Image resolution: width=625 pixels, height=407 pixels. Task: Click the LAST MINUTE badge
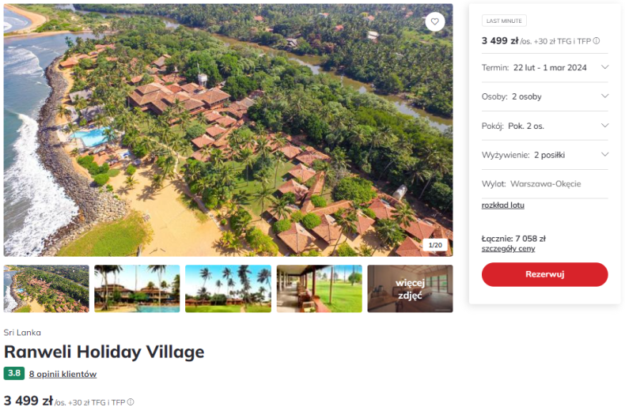click(x=504, y=21)
